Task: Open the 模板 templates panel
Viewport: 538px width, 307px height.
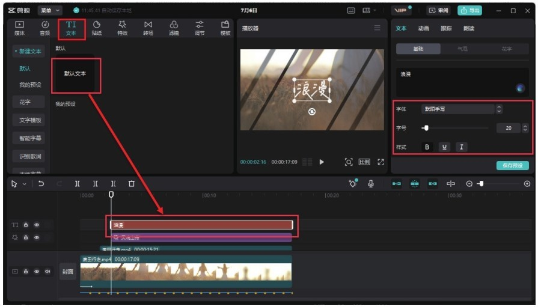Action: (225, 28)
